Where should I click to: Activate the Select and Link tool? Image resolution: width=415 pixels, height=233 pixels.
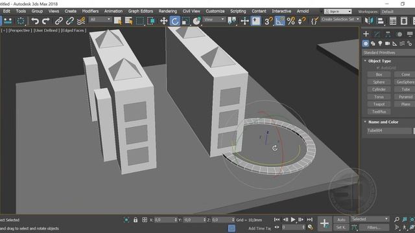click(59, 21)
